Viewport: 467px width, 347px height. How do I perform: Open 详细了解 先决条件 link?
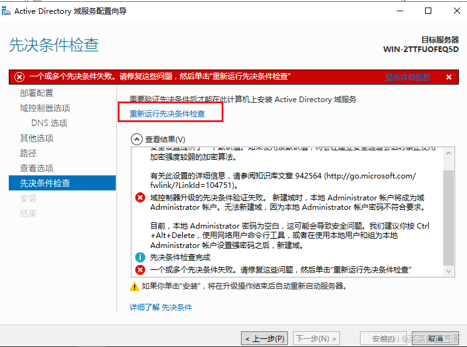[x=161, y=308]
